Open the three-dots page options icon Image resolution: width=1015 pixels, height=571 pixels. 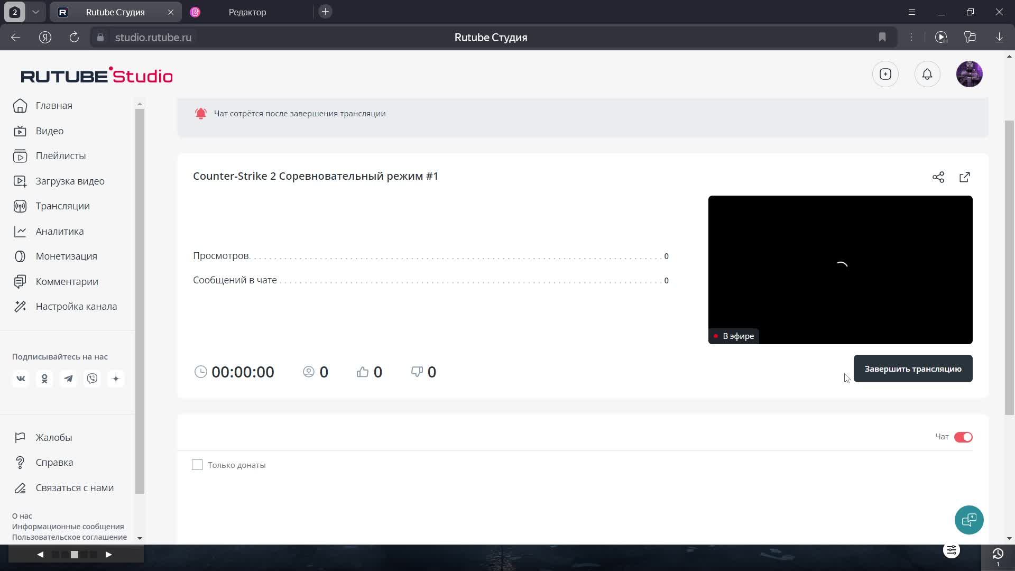[911, 37]
